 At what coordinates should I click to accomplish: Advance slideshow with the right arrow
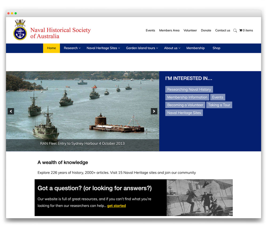[154, 111]
